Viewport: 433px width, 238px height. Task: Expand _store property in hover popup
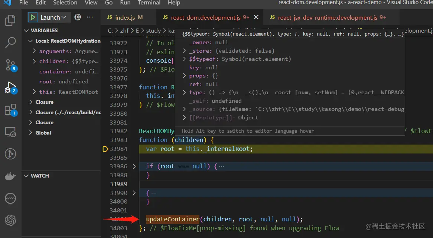[184, 51]
